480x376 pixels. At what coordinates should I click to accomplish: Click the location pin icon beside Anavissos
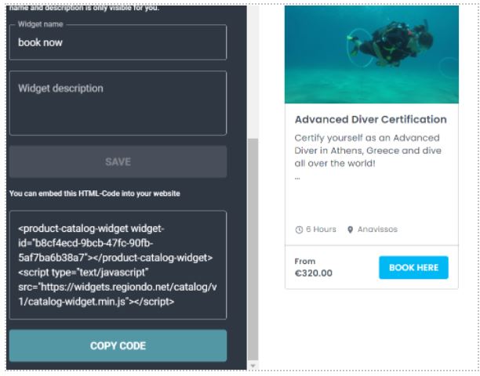pos(351,230)
